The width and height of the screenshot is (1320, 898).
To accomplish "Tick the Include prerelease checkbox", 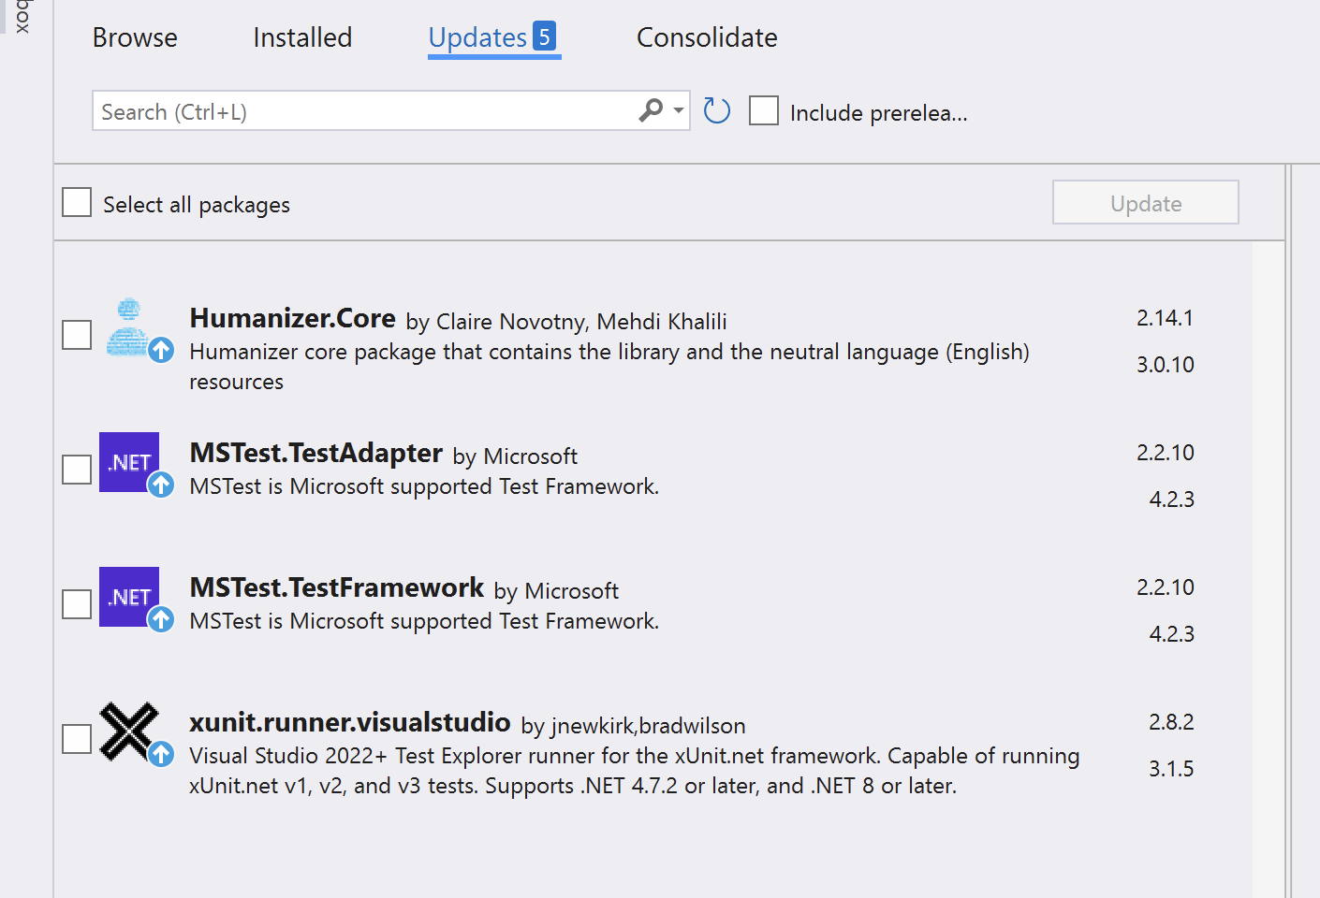I will [764, 110].
